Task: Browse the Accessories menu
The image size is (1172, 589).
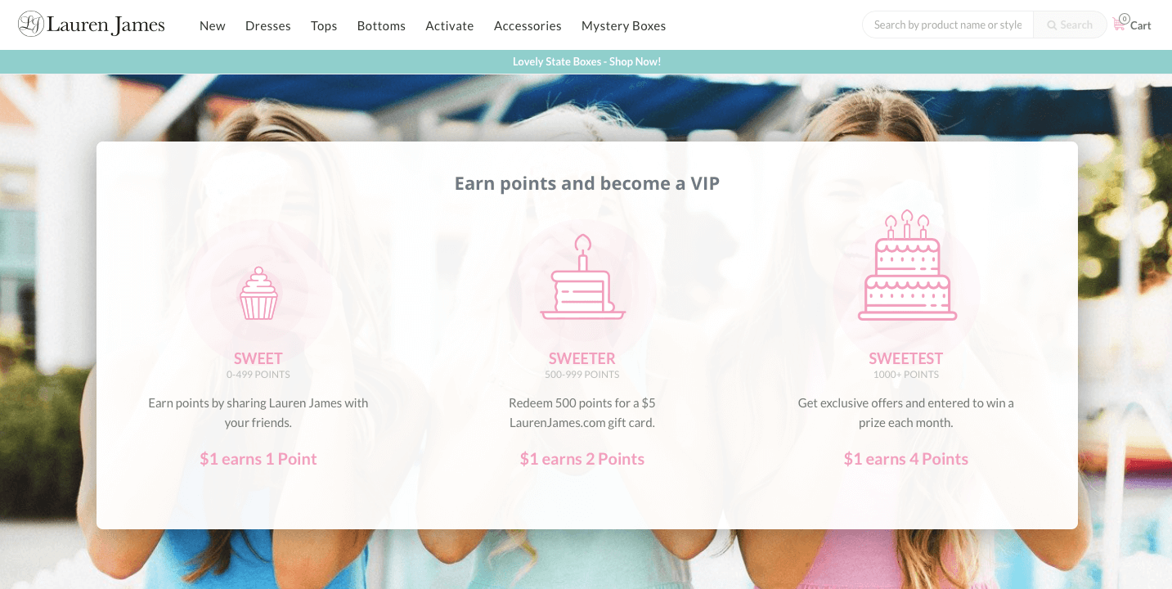Action: [528, 25]
